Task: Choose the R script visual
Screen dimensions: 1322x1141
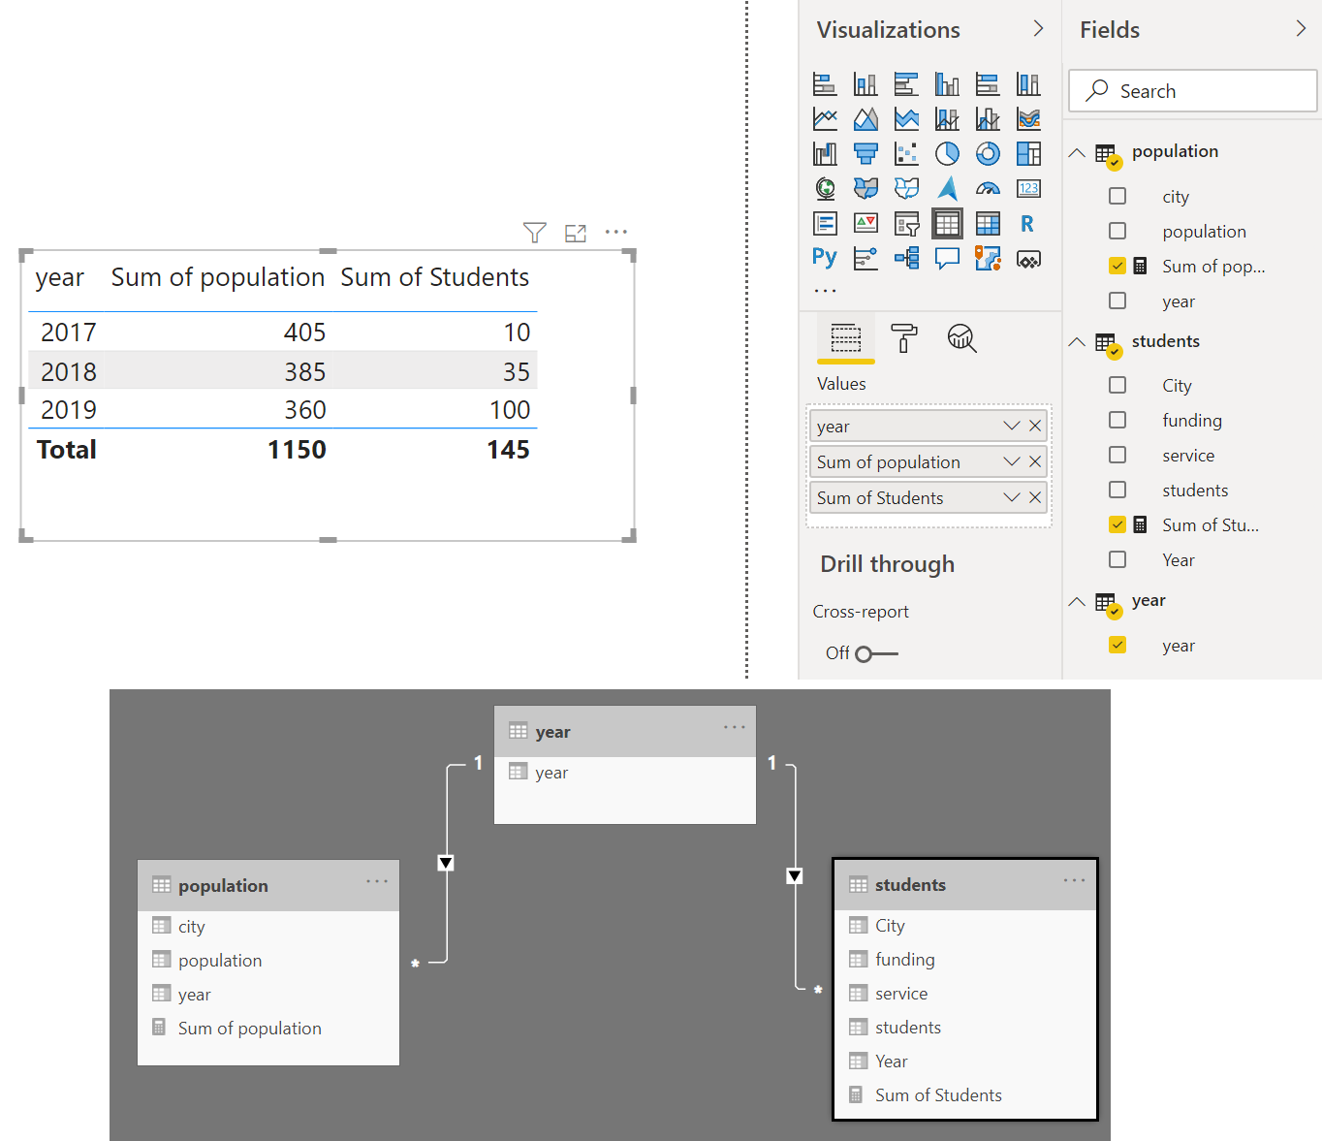Action: click(1028, 224)
